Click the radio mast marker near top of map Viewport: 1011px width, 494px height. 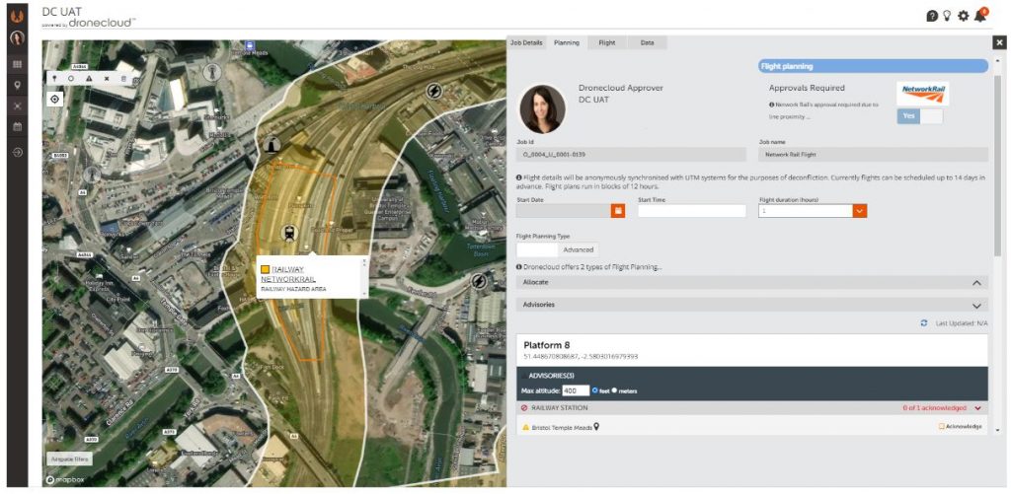tap(210, 72)
